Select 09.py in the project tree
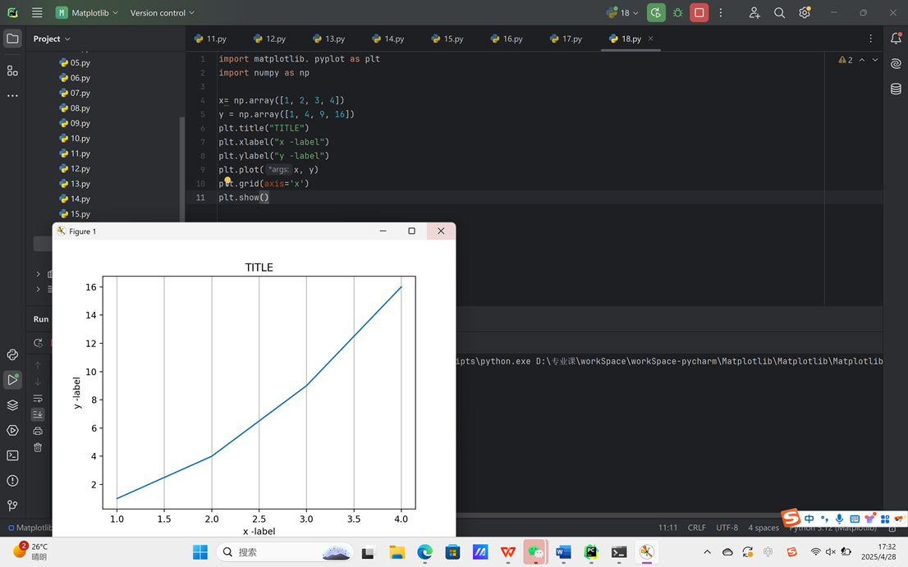908x567 pixels. 75,123
